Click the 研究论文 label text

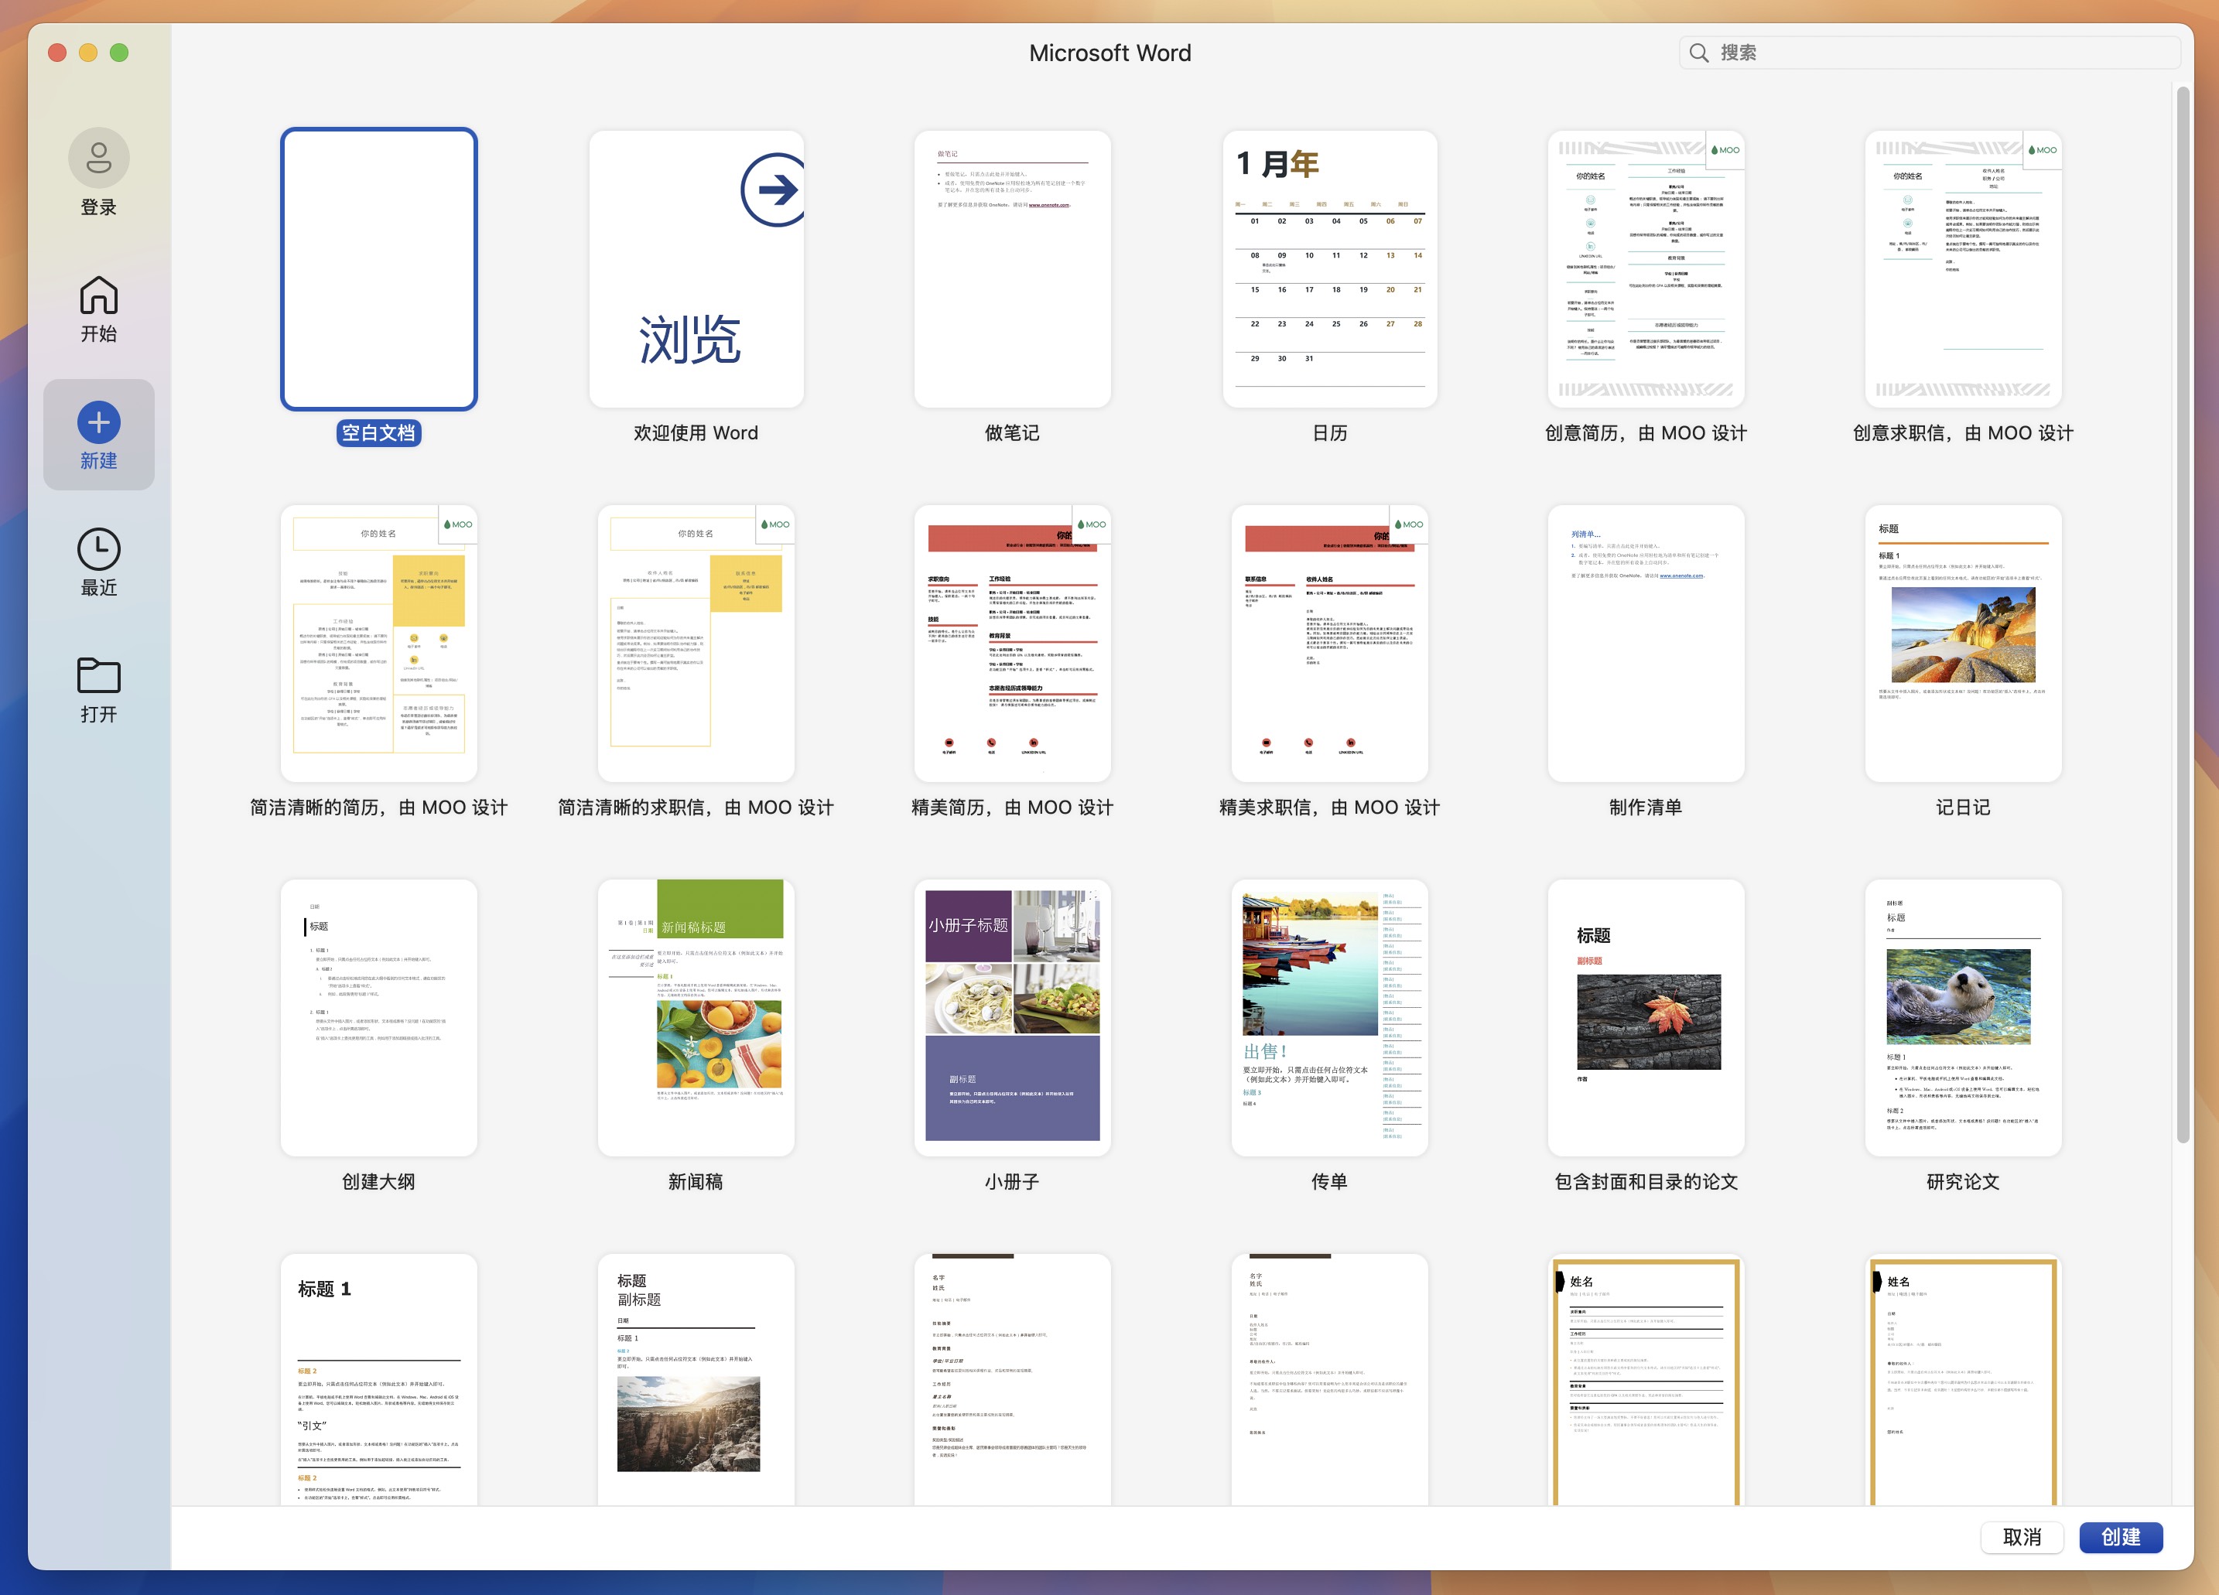1963,1181
